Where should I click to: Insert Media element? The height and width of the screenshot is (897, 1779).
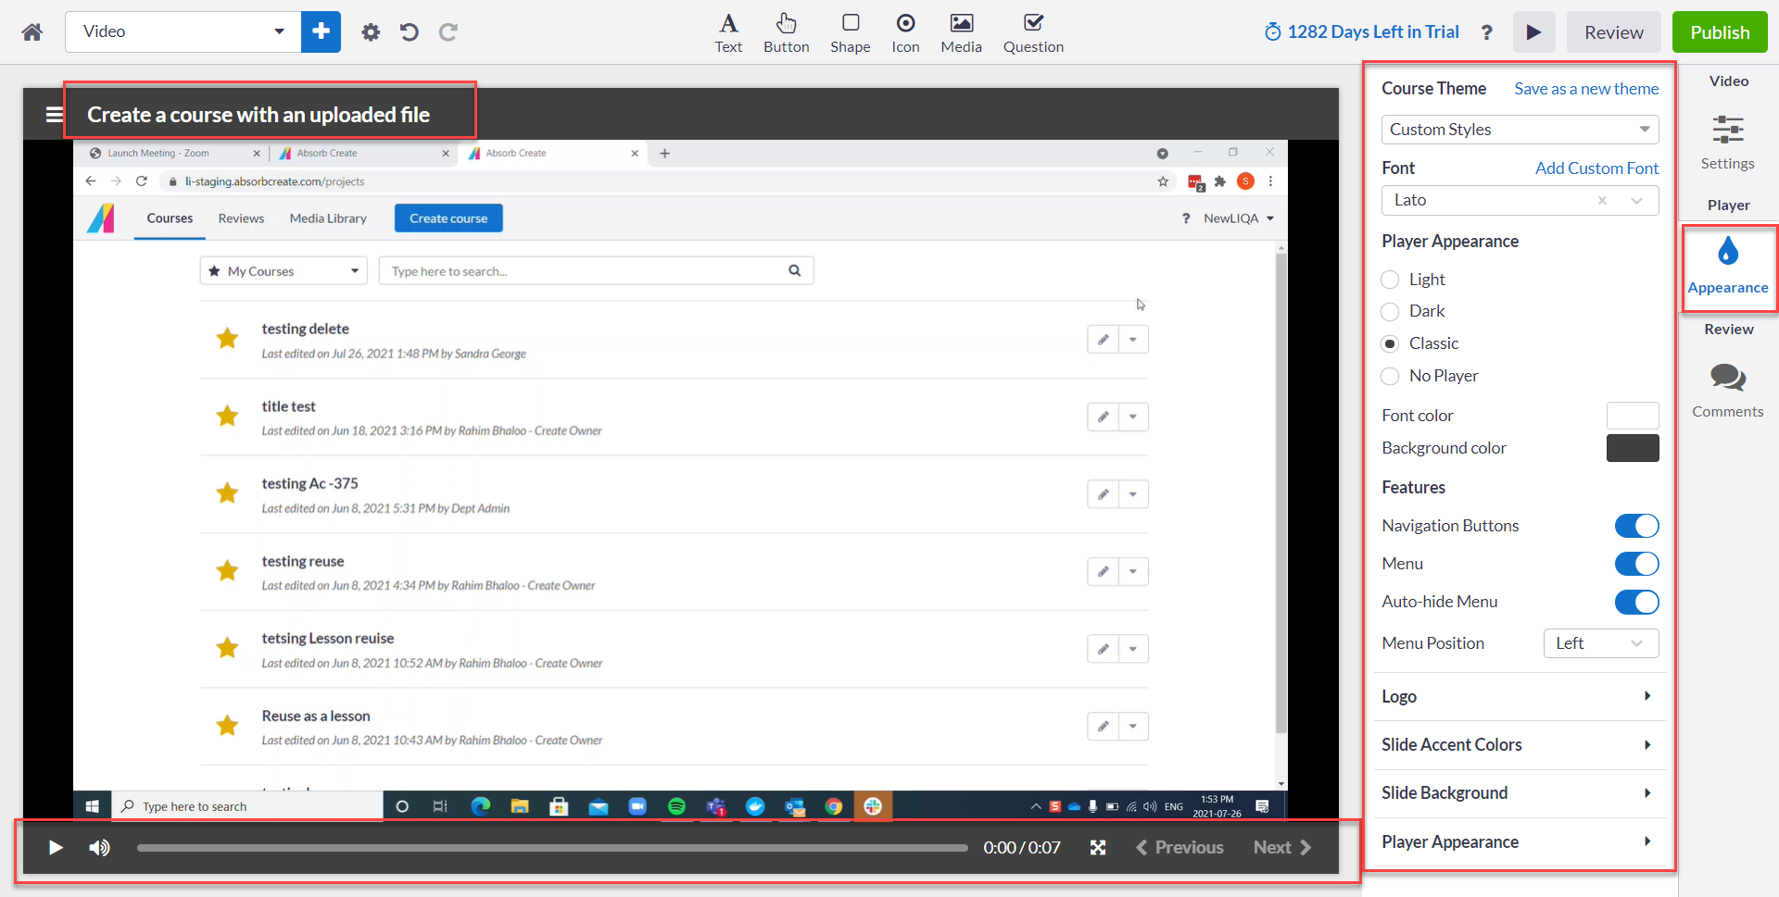pos(962,33)
